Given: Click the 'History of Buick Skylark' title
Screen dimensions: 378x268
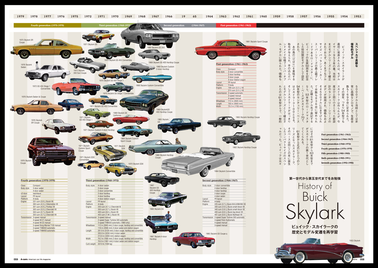Looking at the screenshot, I should pos(315,202).
